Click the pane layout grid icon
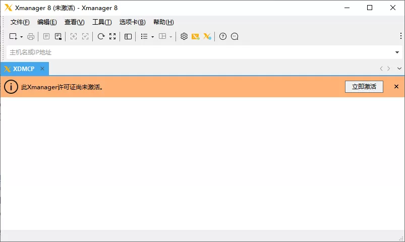The height and width of the screenshot is (242, 405). tap(162, 36)
